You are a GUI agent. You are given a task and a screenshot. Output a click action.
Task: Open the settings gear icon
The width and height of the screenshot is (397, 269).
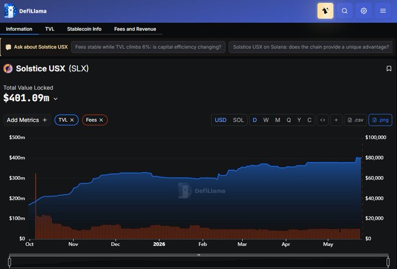364,11
